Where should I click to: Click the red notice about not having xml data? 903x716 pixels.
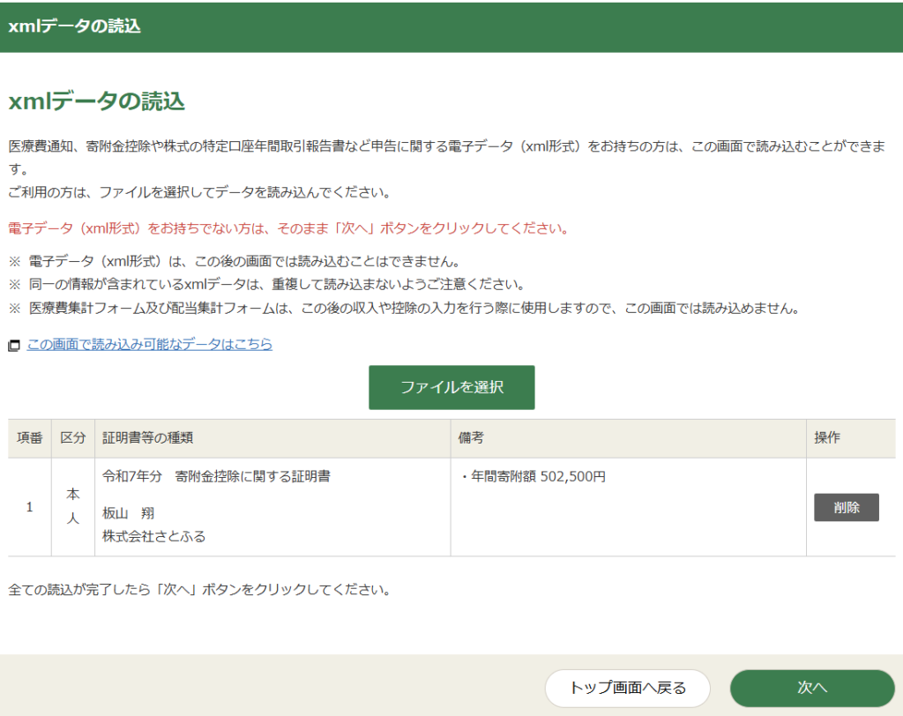pyautogui.click(x=288, y=228)
